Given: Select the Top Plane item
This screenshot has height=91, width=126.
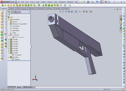Looking at the screenshot, I should click(14, 28).
